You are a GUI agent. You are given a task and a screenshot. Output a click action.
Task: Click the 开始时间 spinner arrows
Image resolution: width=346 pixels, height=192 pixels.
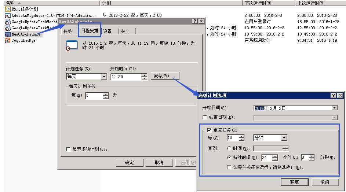pos(144,77)
